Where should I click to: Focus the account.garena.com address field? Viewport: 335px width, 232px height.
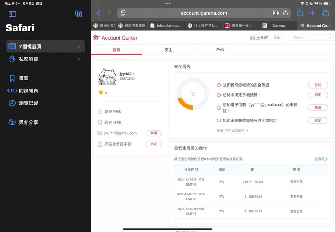coord(204,13)
